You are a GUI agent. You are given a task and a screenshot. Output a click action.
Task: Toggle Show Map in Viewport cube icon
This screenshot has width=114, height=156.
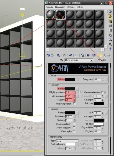coord(94,55)
